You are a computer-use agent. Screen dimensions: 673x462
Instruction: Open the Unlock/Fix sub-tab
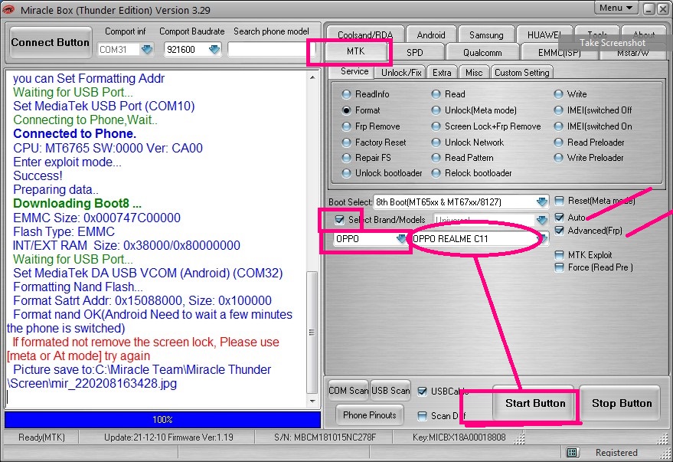(x=401, y=73)
